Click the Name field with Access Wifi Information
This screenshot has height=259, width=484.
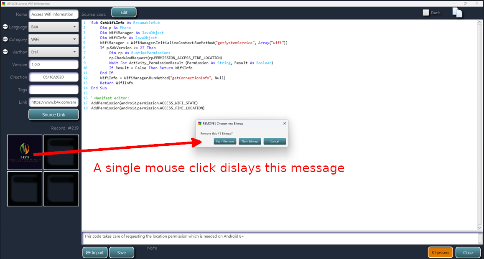[x=53, y=14]
